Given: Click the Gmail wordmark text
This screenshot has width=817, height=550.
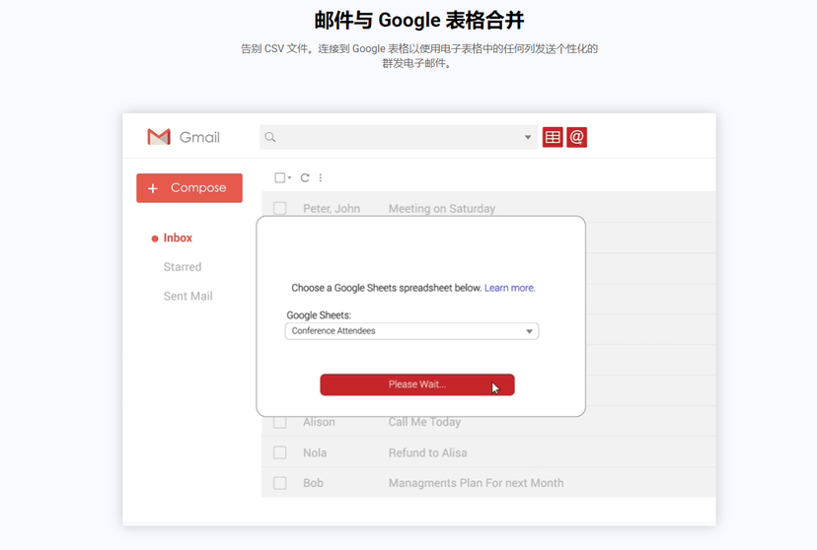Looking at the screenshot, I should point(199,137).
